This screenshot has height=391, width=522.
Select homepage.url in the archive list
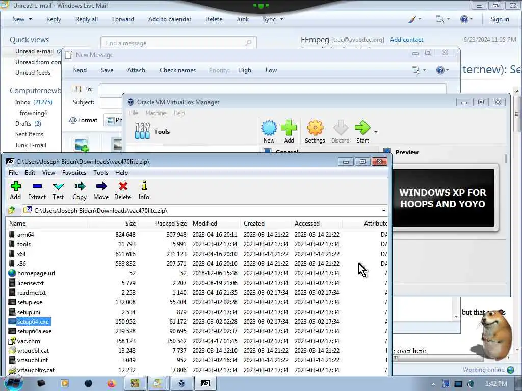pyautogui.click(x=196, y=273)
